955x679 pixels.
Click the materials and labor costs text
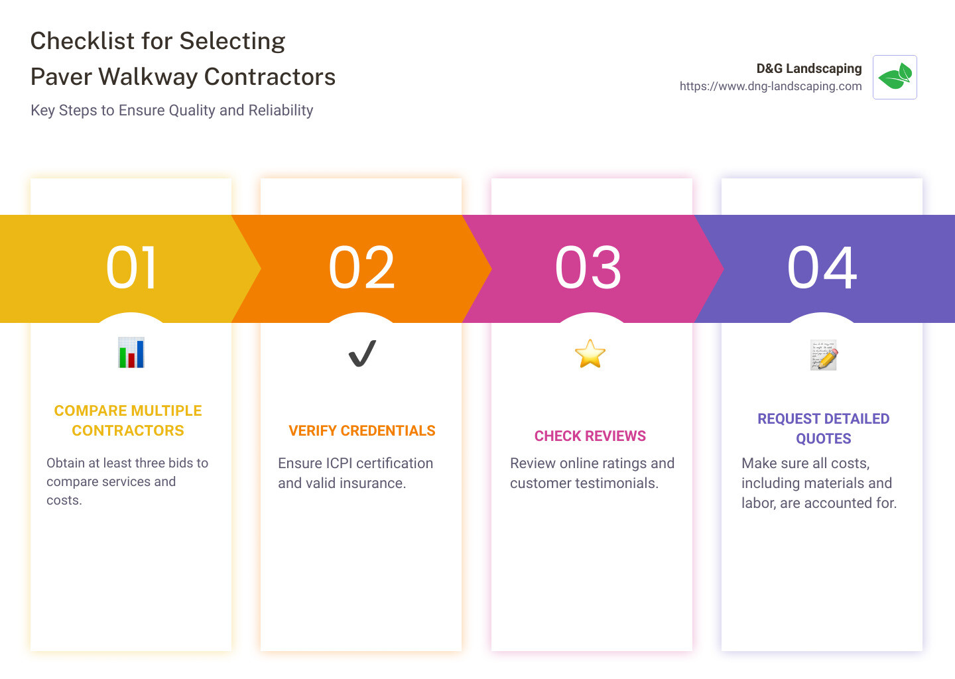[818, 483]
